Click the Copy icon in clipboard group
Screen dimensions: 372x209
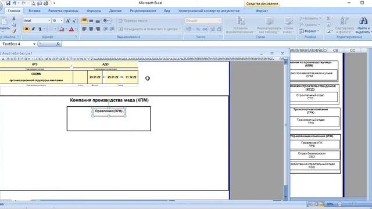click(14, 24)
